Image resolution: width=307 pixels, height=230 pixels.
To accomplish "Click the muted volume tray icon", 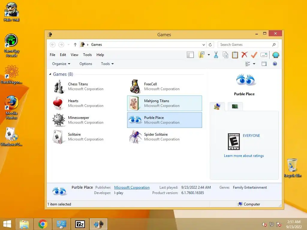I will point(264,224).
